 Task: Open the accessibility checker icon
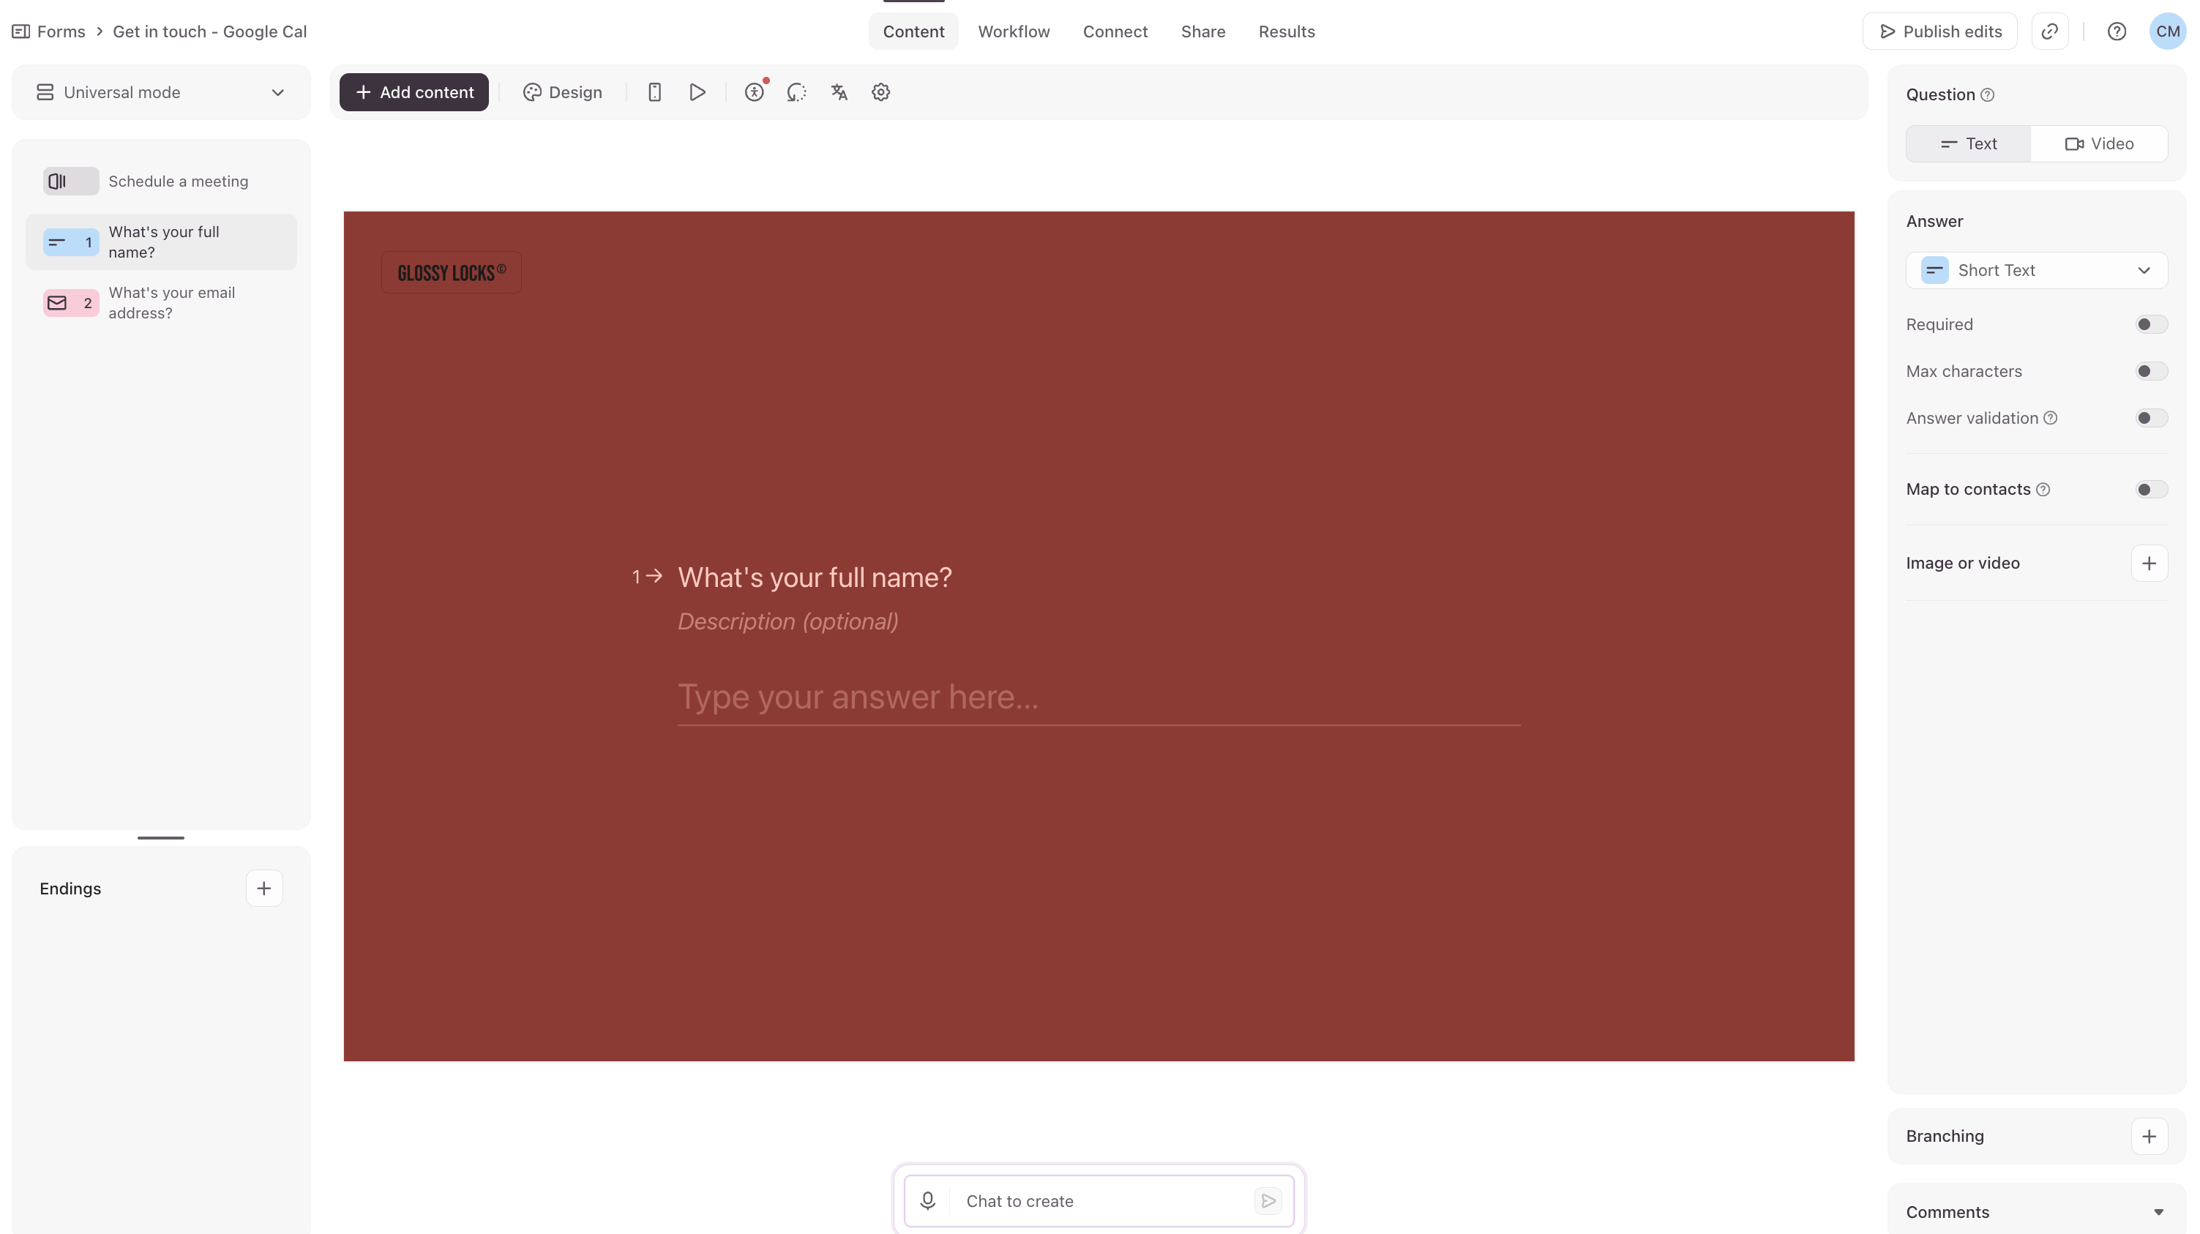[x=754, y=92]
